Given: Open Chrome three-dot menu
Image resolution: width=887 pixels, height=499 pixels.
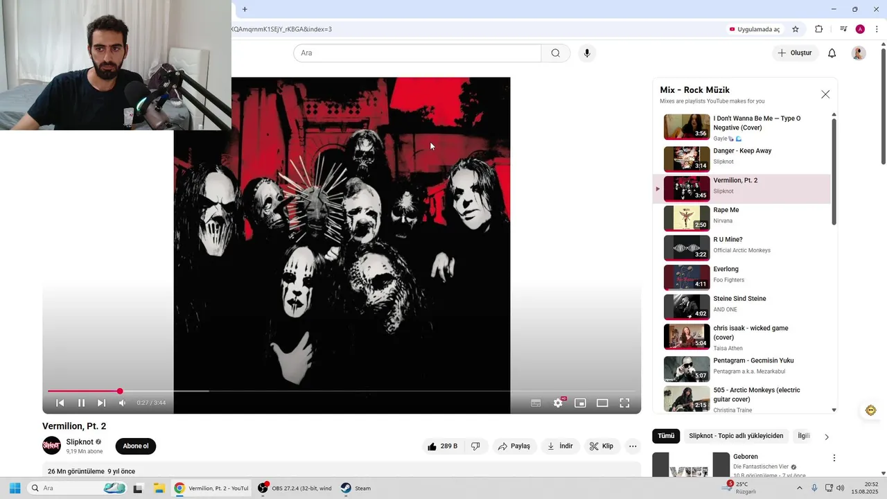Looking at the screenshot, I should coord(877,29).
